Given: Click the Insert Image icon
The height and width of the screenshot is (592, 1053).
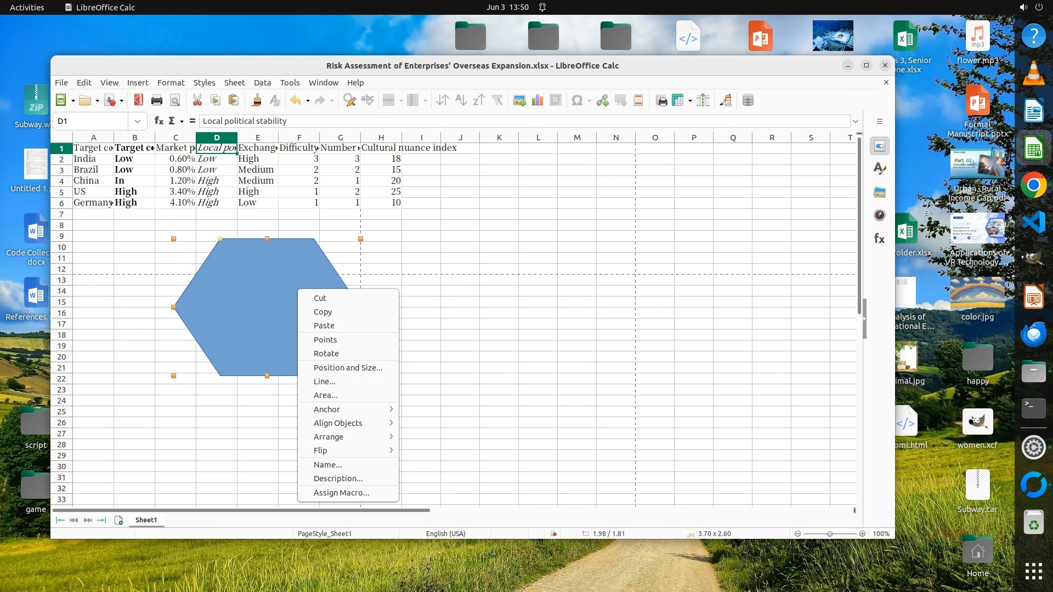Looking at the screenshot, I should point(519,100).
